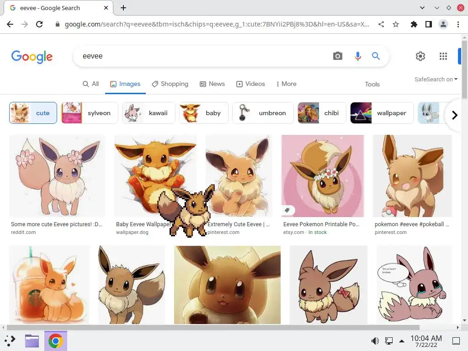Image resolution: width=468 pixels, height=351 pixels.
Task: Open Some more cute Eevee pictures thumbnail
Action: (x=57, y=176)
